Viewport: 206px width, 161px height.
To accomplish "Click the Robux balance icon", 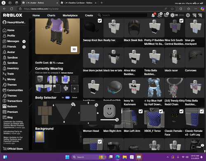I will [172, 15].
